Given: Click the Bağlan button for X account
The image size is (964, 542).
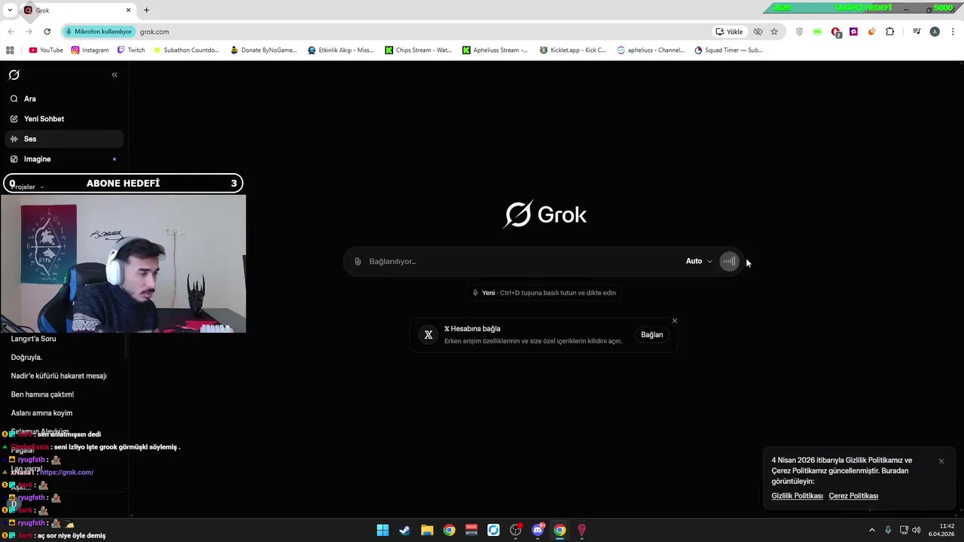Looking at the screenshot, I should click(x=651, y=335).
